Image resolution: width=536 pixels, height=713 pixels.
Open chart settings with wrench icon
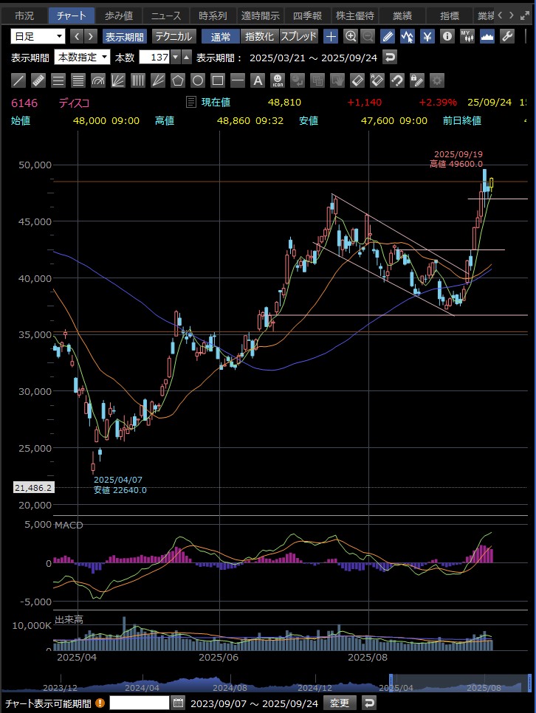tap(507, 36)
